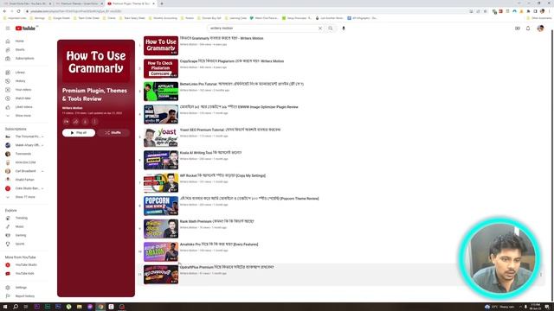The height and width of the screenshot is (311, 554).
Task: Open Music in Explore section
Action: (19, 226)
